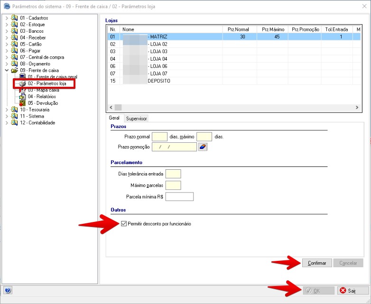Select 07 - Central de compra item

pyautogui.click(x=42, y=57)
